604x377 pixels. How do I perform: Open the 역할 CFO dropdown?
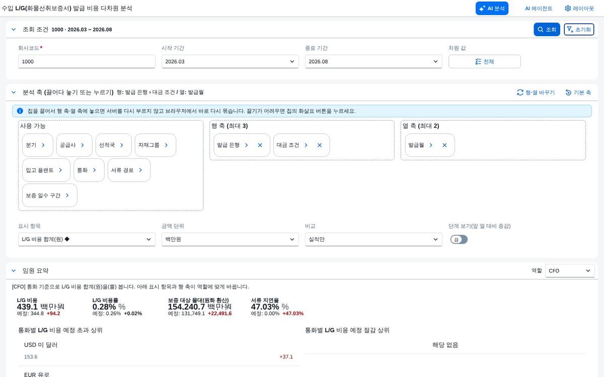coord(570,270)
